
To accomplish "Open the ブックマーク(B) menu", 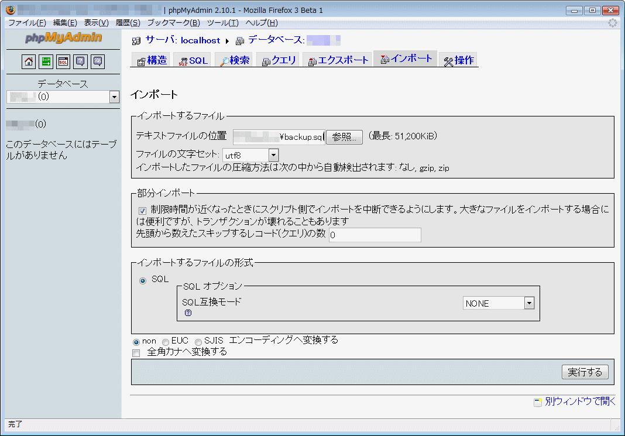I will click(x=173, y=23).
